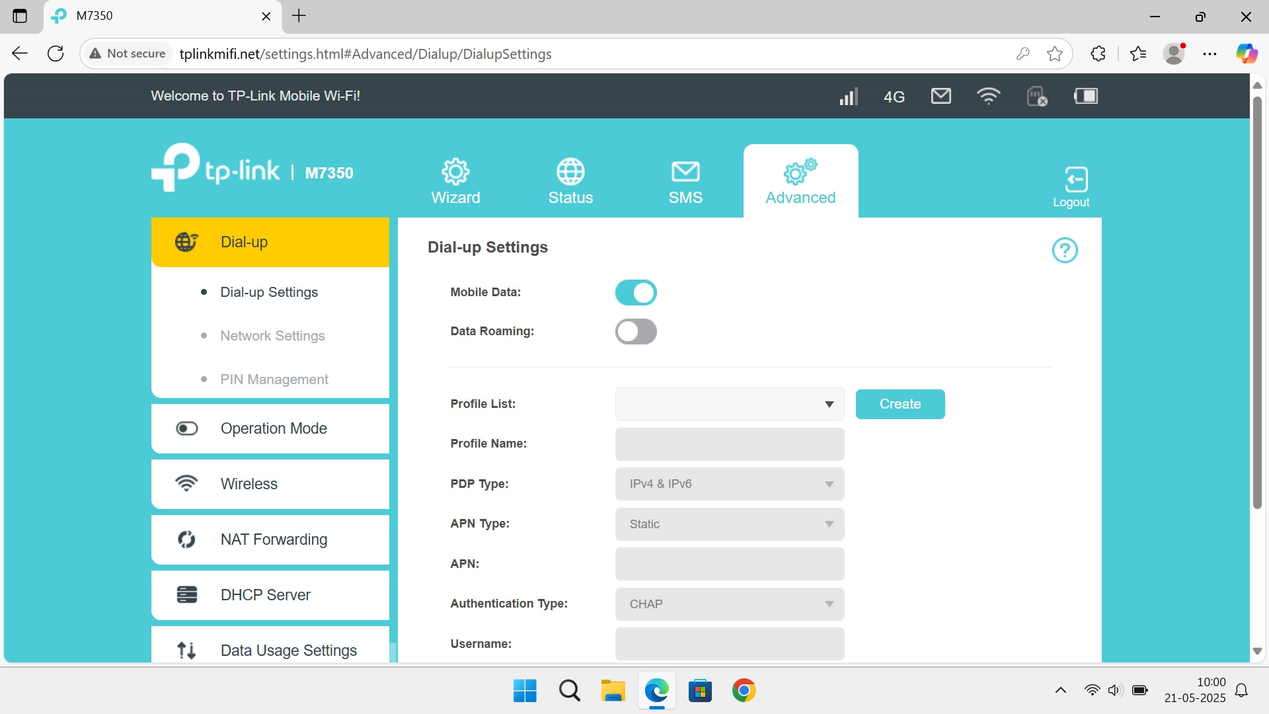Open the SMS section
The image size is (1269, 714).
pos(685,180)
